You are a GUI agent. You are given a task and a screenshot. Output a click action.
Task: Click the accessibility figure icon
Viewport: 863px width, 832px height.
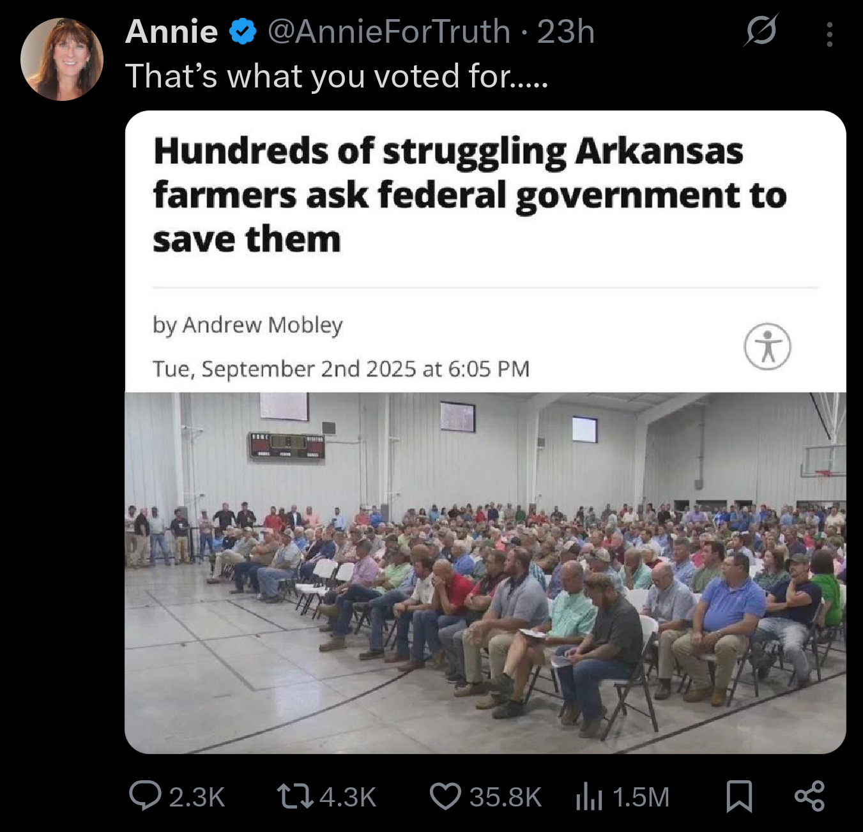pos(767,347)
